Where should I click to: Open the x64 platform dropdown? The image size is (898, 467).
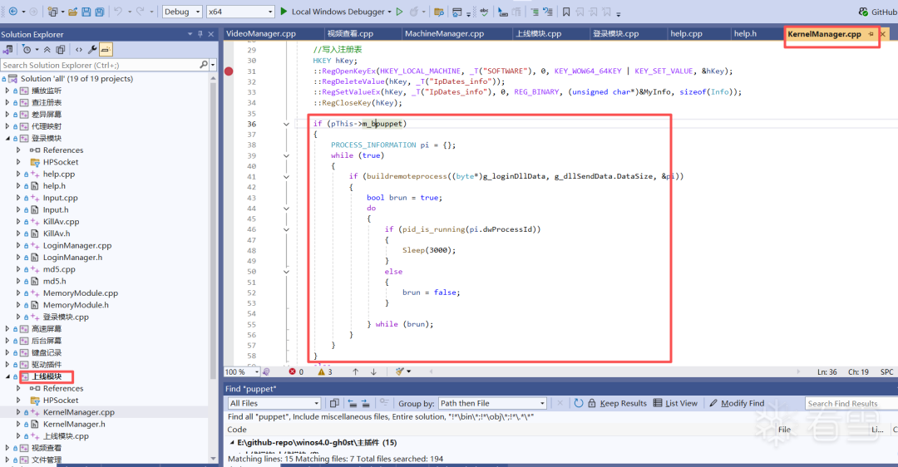click(239, 12)
